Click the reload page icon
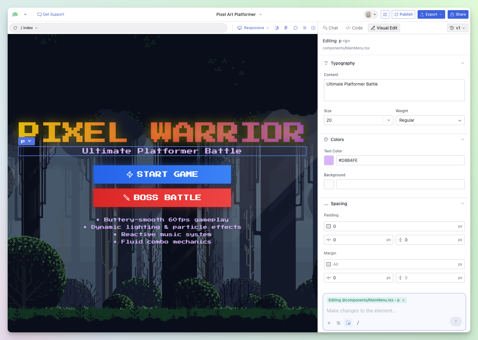The height and width of the screenshot is (340, 478). point(15,28)
